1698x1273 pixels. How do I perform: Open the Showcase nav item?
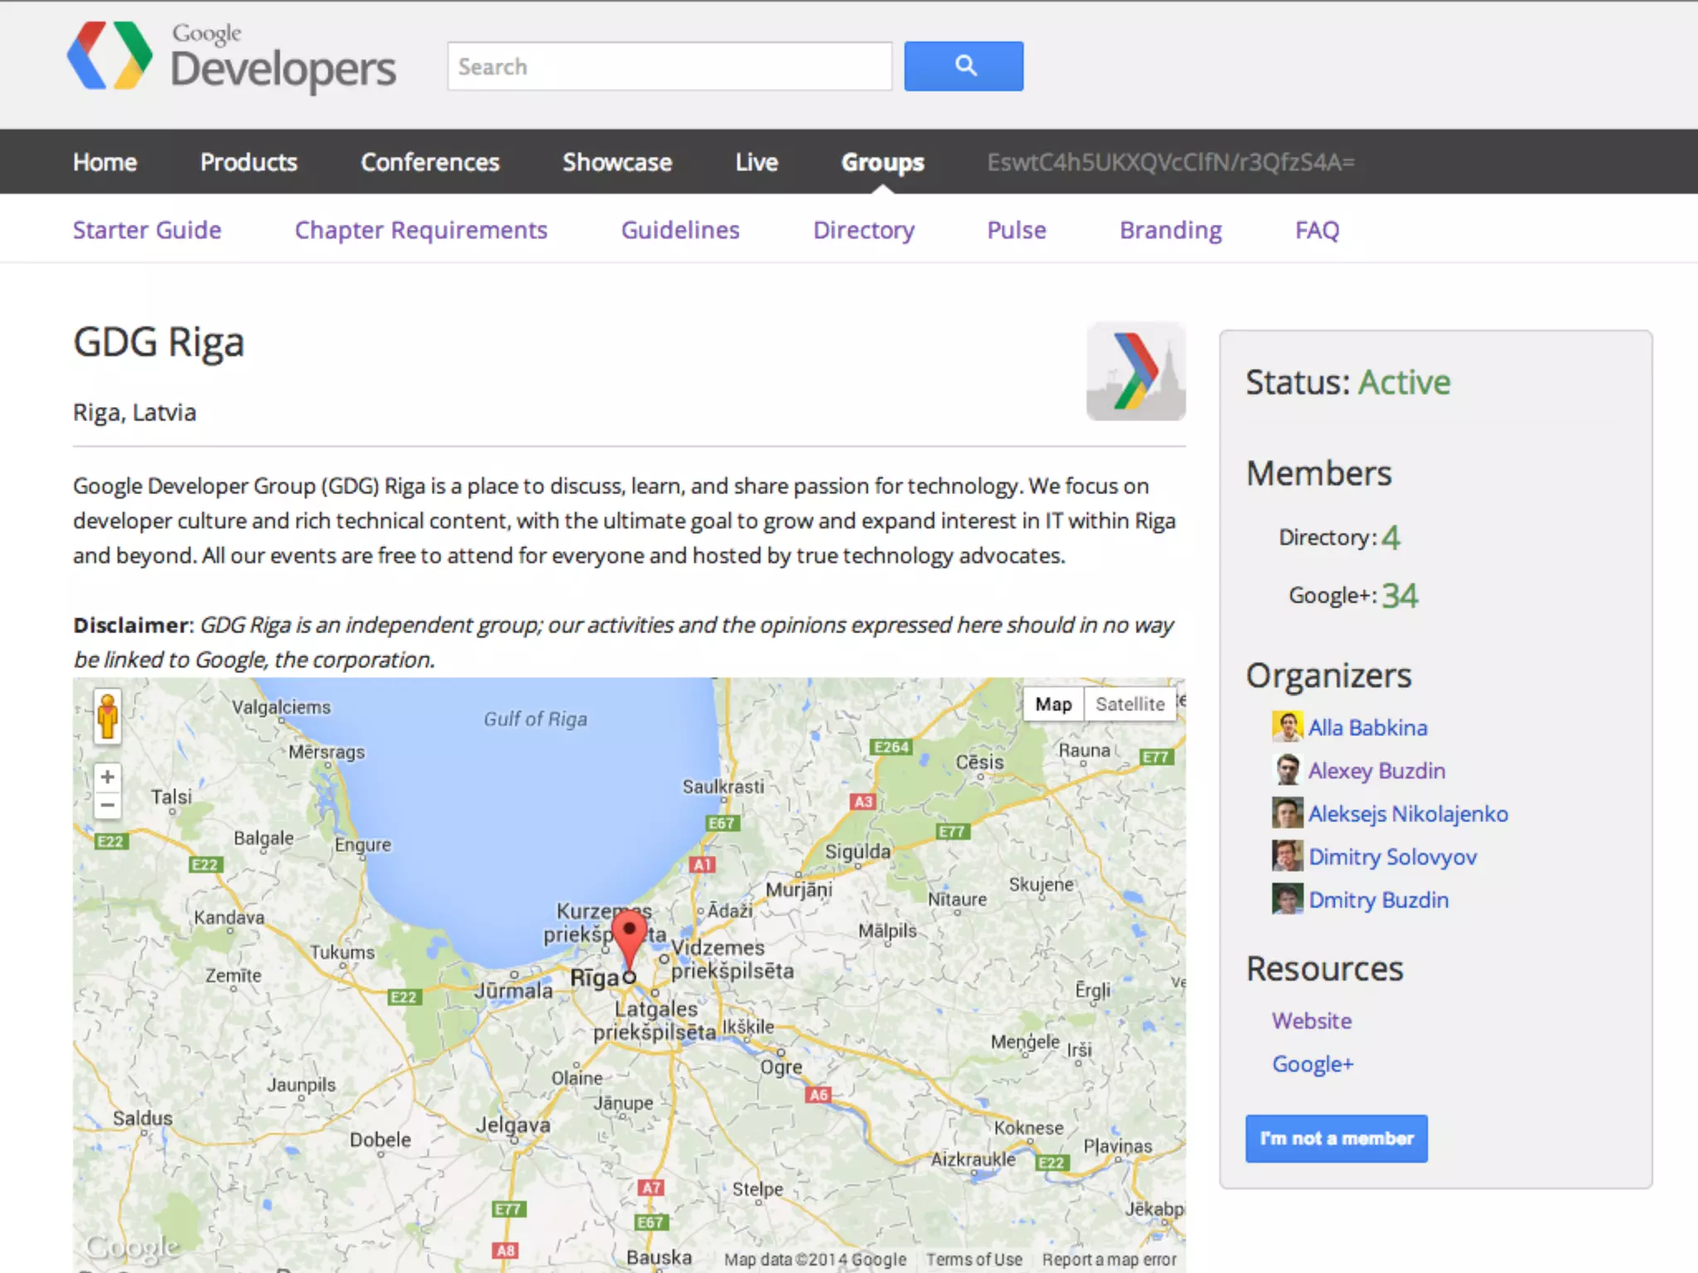click(617, 162)
